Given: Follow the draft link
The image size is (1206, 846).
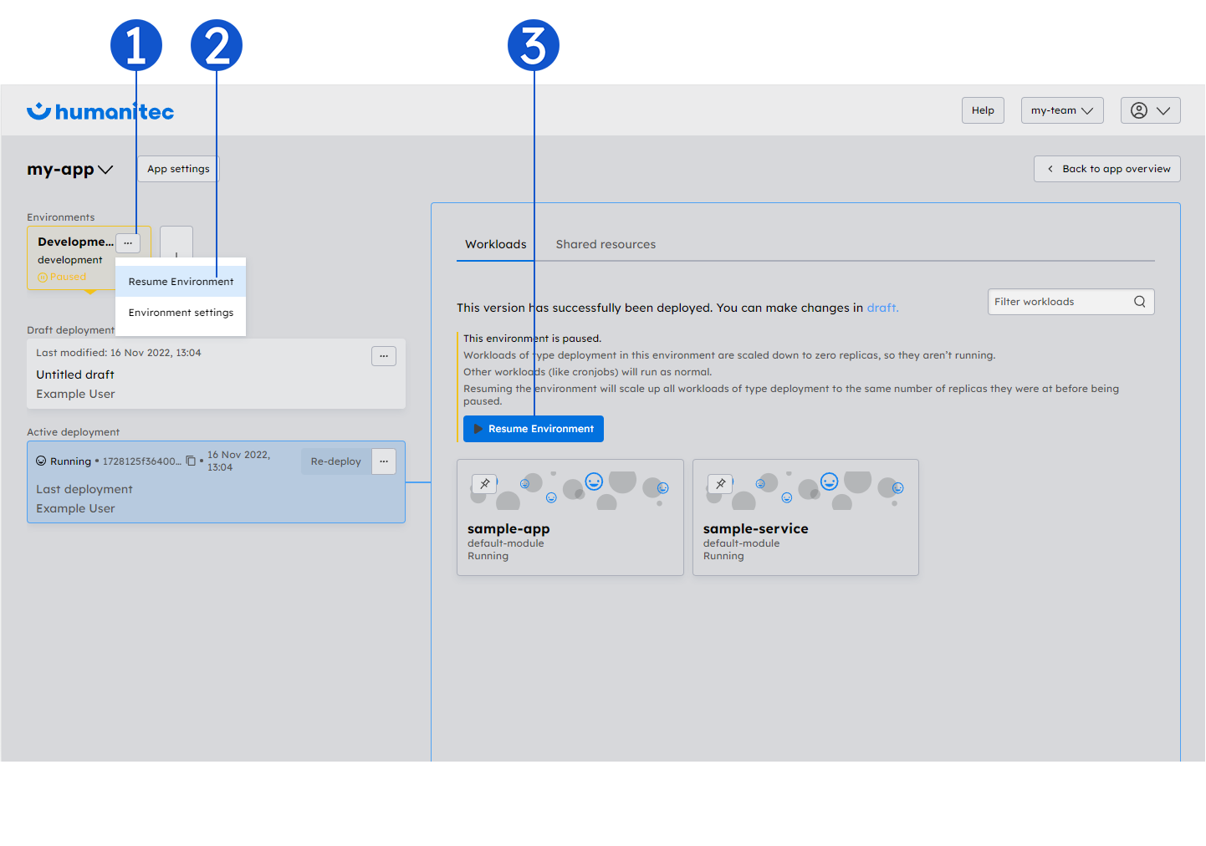Looking at the screenshot, I should (882, 308).
